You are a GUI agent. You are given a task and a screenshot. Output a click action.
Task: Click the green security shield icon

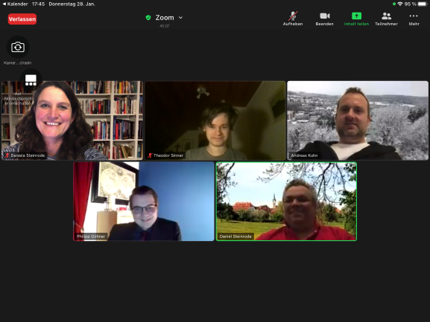[148, 18]
